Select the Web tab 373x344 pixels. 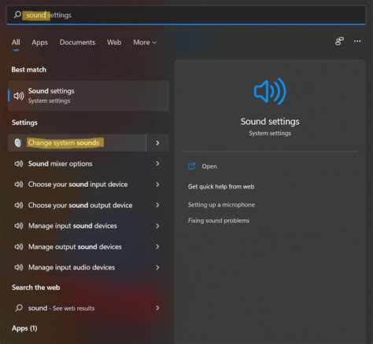[x=114, y=42]
